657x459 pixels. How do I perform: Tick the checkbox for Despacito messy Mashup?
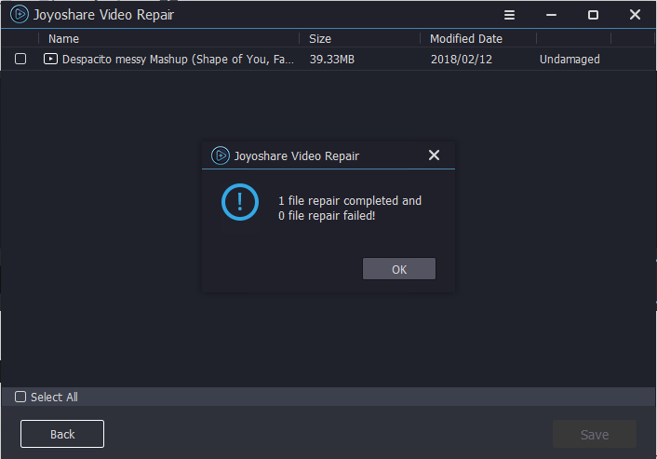[x=20, y=59]
